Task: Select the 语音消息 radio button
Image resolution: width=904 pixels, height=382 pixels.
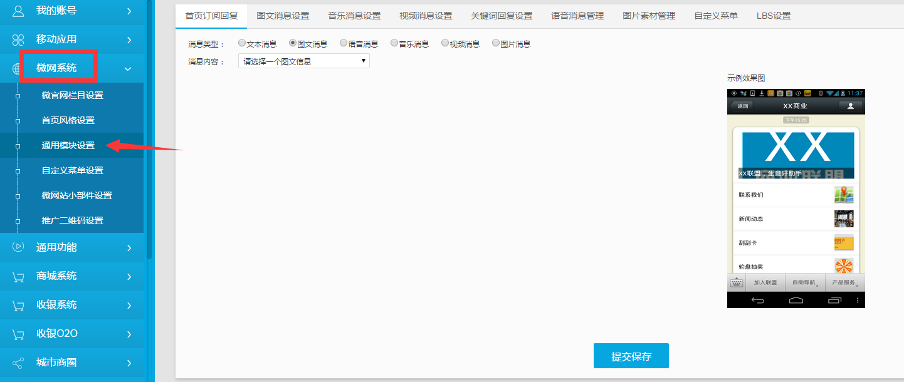Action: (343, 43)
